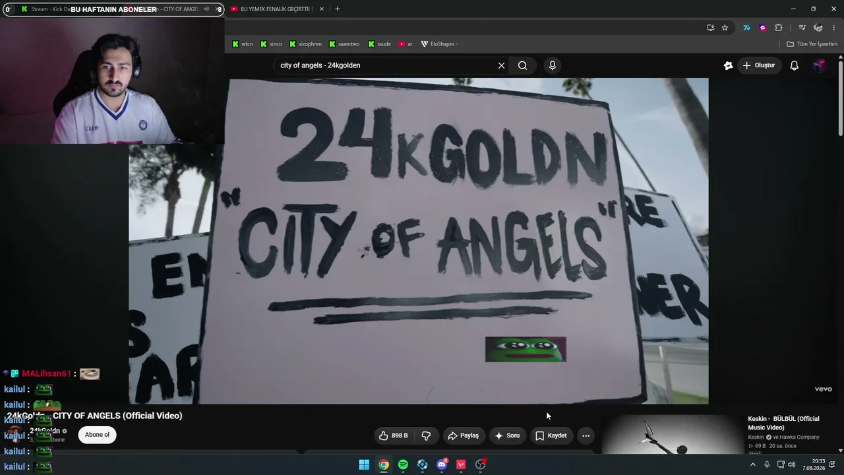
Task: Click the 898 B like count
Action: 400,435
